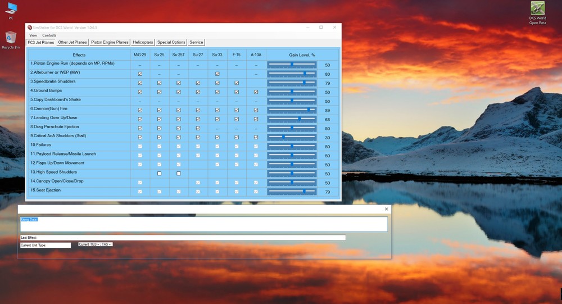Close the lower debug window
Screen dimensions: 562x304
pyautogui.click(x=387, y=209)
